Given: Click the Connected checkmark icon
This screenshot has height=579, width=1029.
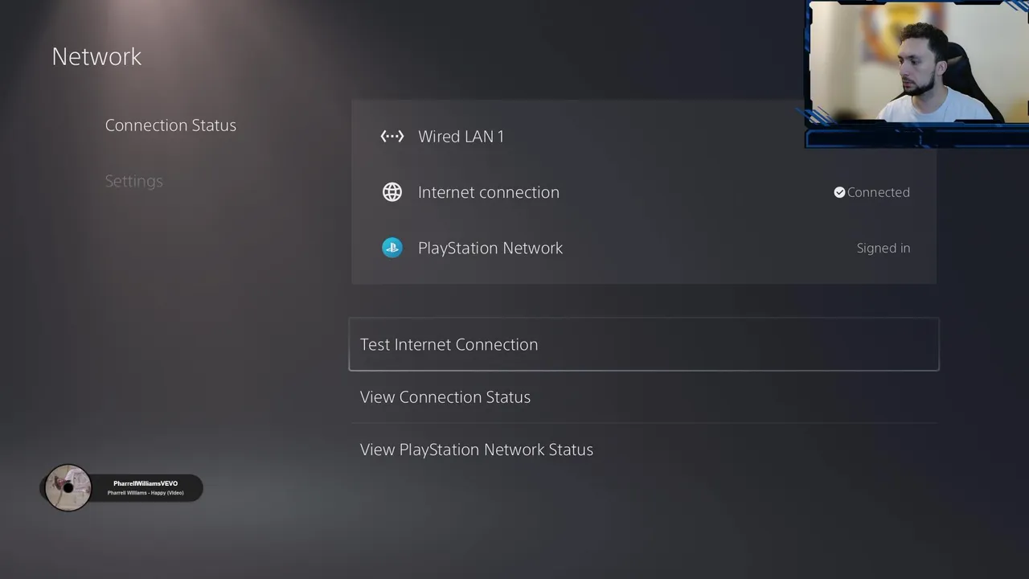Looking at the screenshot, I should coord(839,192).
